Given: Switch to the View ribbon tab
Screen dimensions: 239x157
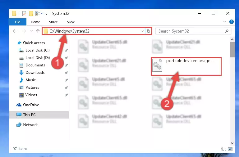Looking at the screenshot, I should click(71, 22).
